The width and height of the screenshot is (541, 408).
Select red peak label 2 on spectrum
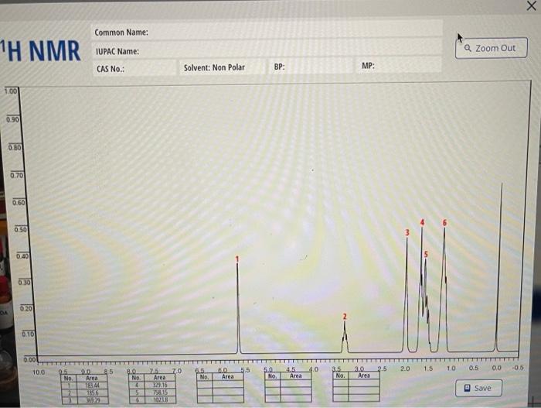(x=345, y=317)
